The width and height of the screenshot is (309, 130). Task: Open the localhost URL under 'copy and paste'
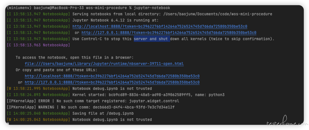coord(112,76)
